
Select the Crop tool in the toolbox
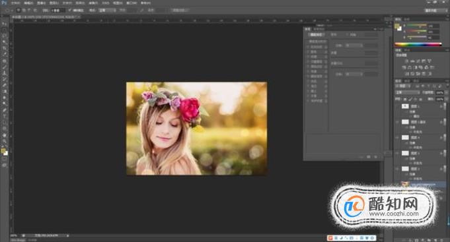(5, 48)
